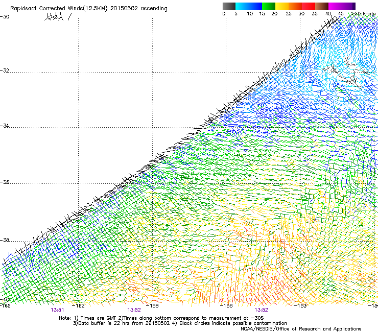The width and height of the screenshot is (378, 332).
Task: Click the -30 latitude axis label
Action: 5,17
